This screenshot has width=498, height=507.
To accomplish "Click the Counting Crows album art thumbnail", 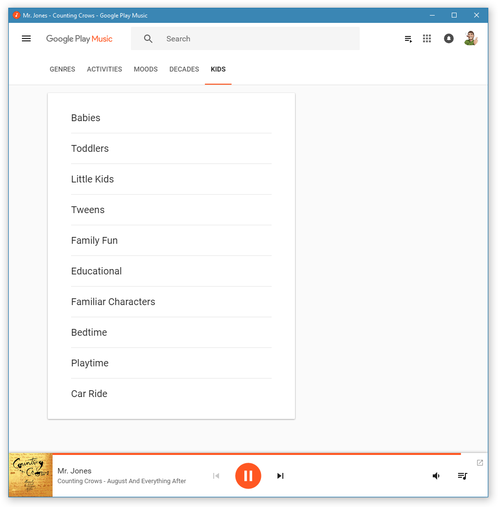I will tap(31, 475).
